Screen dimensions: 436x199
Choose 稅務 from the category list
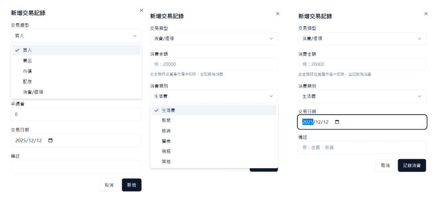[214, 151]
